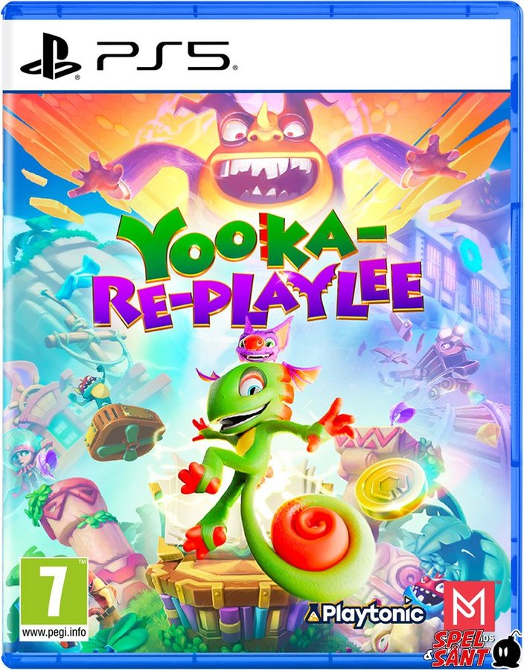The height and width of the screenshot is (670, 524).
Task: Click the PlayStation logo symbol
Action: (x=51, y=56)
